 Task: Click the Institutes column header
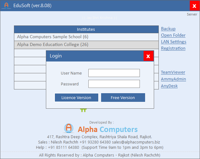[86, 30]
